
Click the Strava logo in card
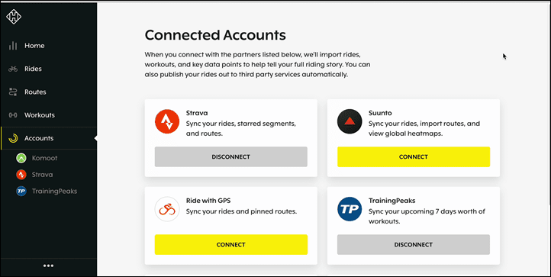pos(167,121)
